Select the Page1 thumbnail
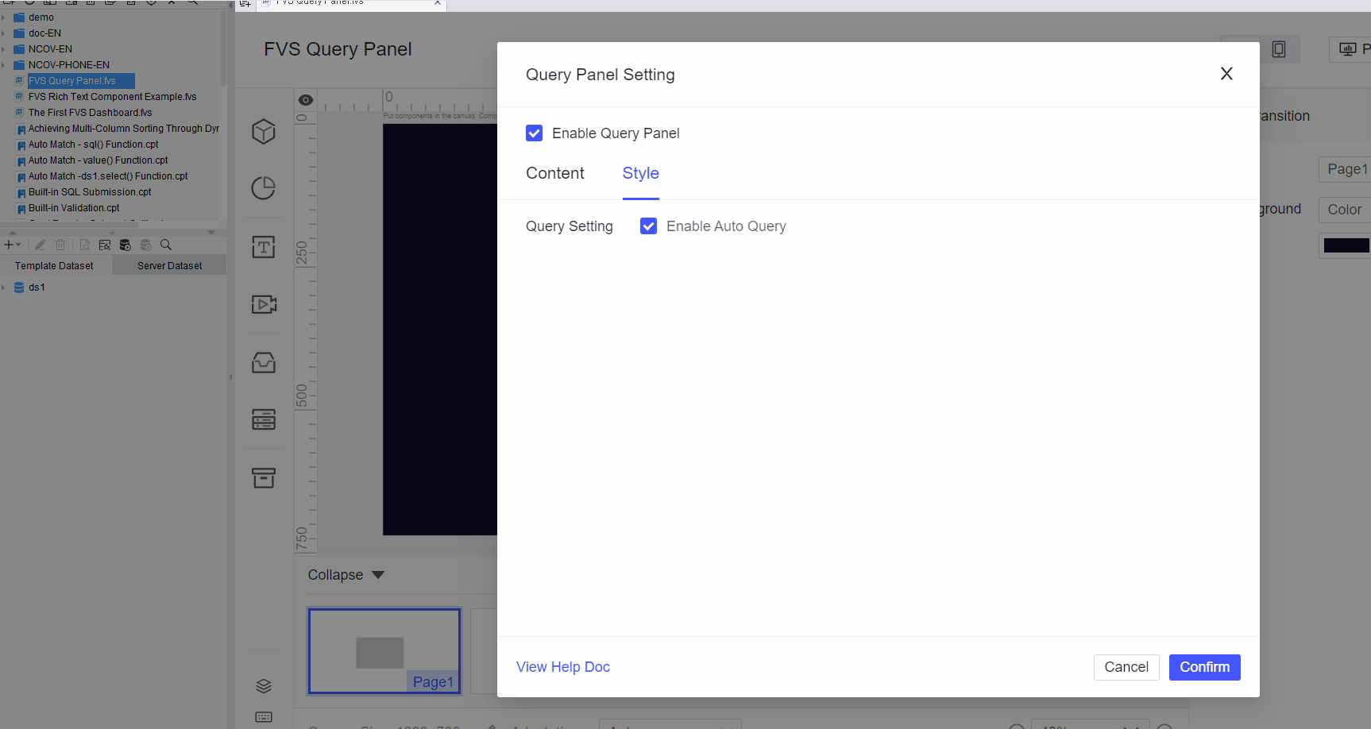 click(384, 650)
